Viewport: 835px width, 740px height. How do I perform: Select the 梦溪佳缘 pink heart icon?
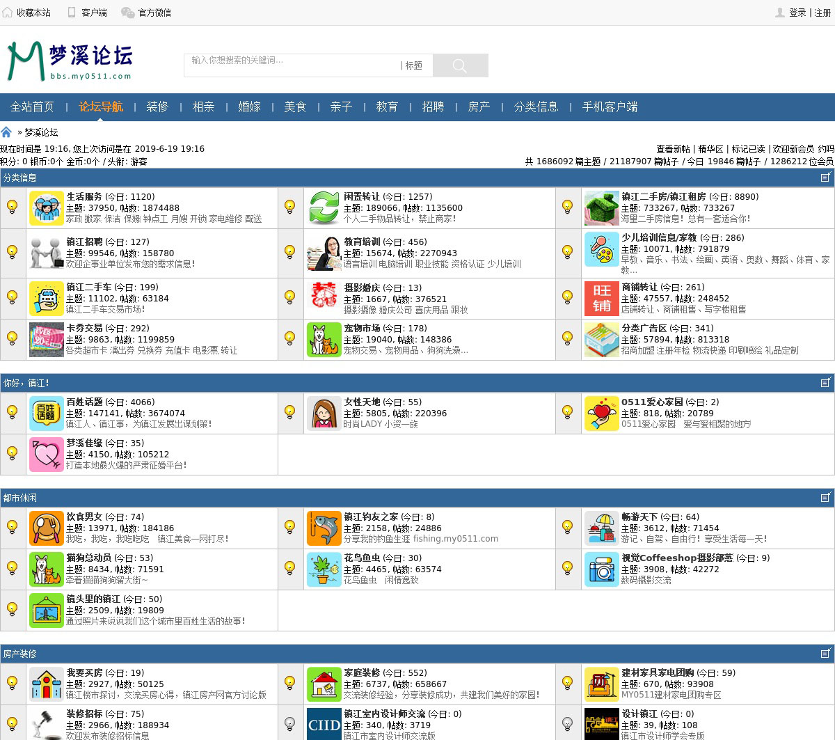(x=46, y=454)
